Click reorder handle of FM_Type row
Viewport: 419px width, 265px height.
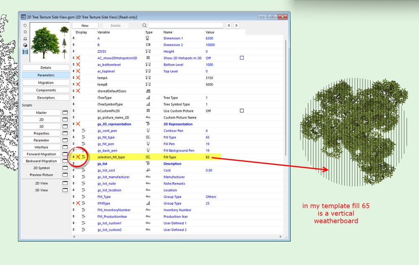click(x=73, y=196)
